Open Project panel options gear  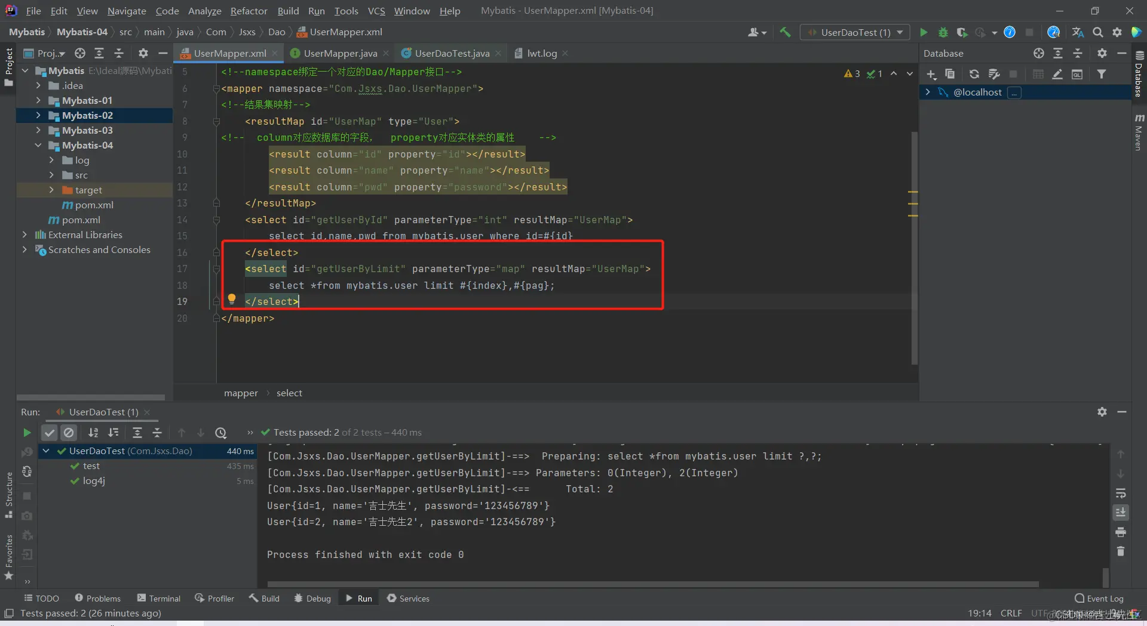[143, 53]
